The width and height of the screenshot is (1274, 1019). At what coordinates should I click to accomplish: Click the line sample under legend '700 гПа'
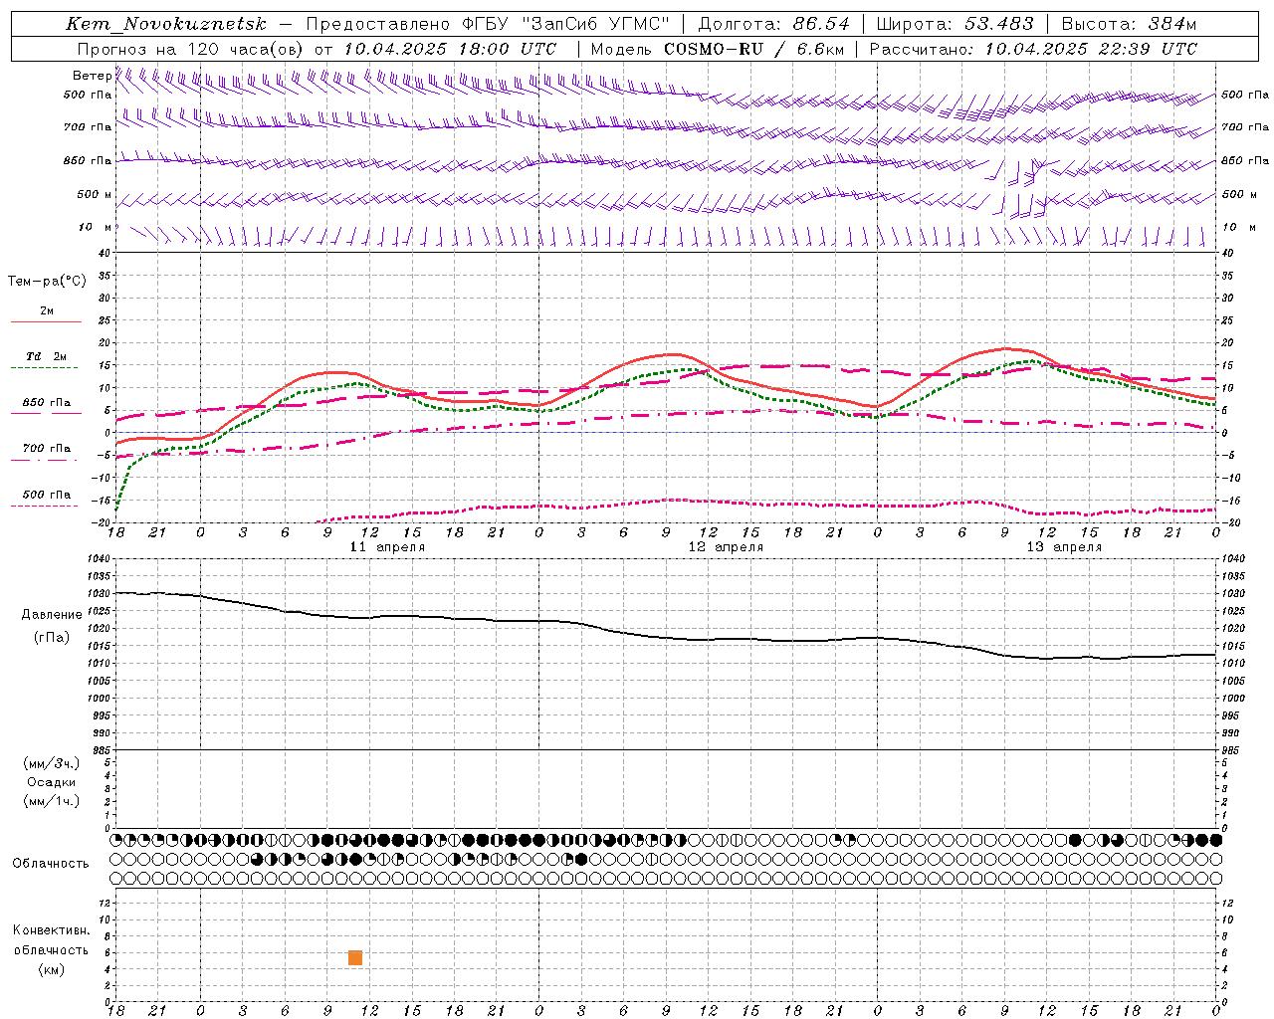[x=44, y=460]
